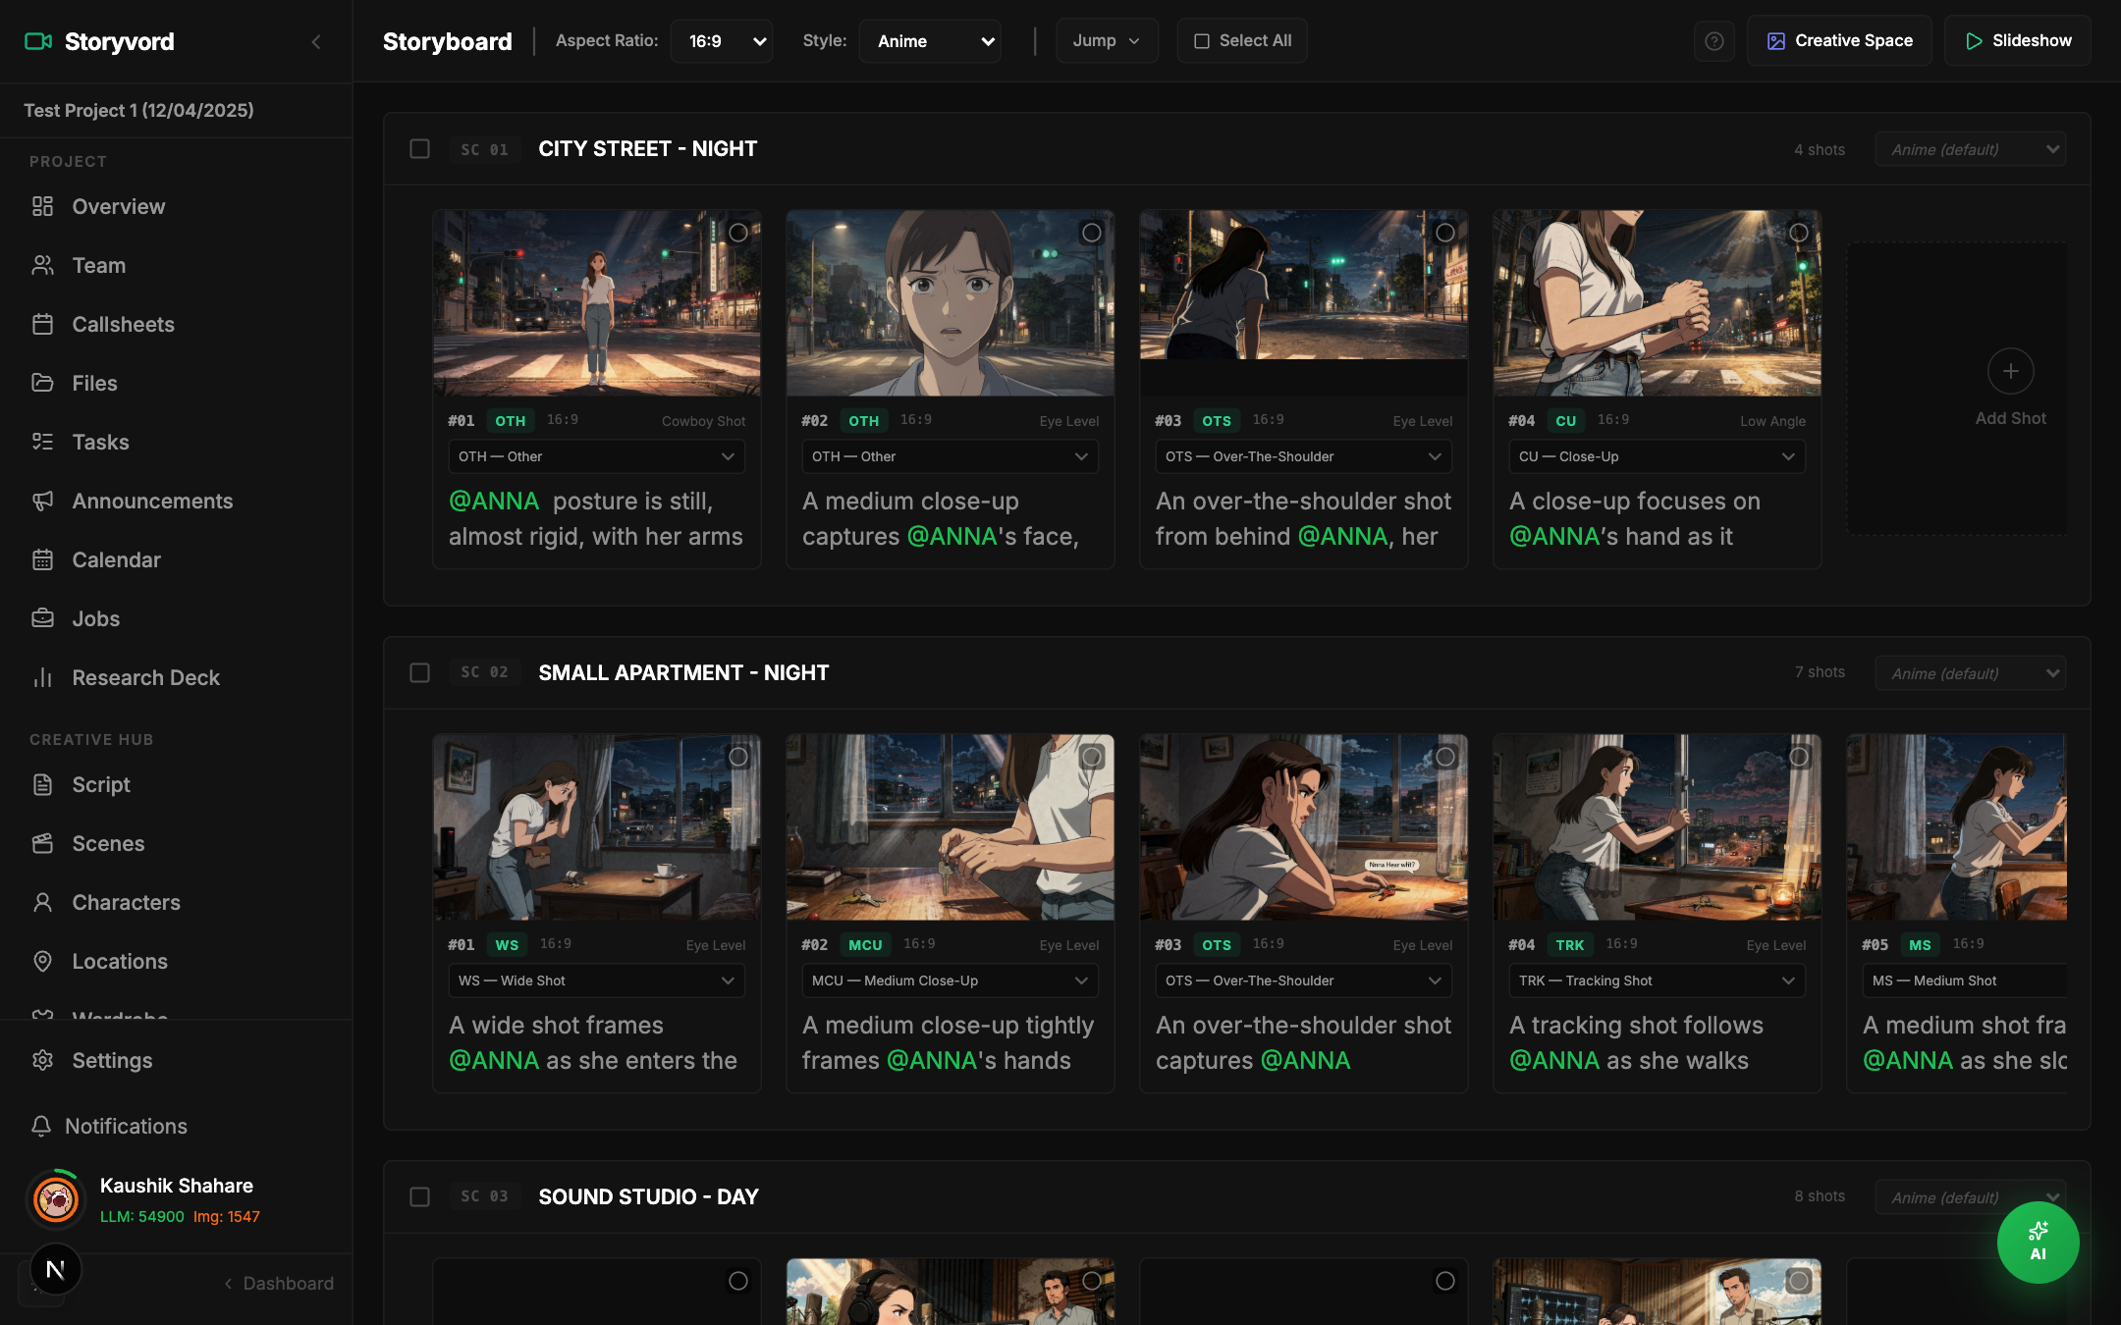Click the Test Project 1 (12/04/2025) title

point(138,110)
